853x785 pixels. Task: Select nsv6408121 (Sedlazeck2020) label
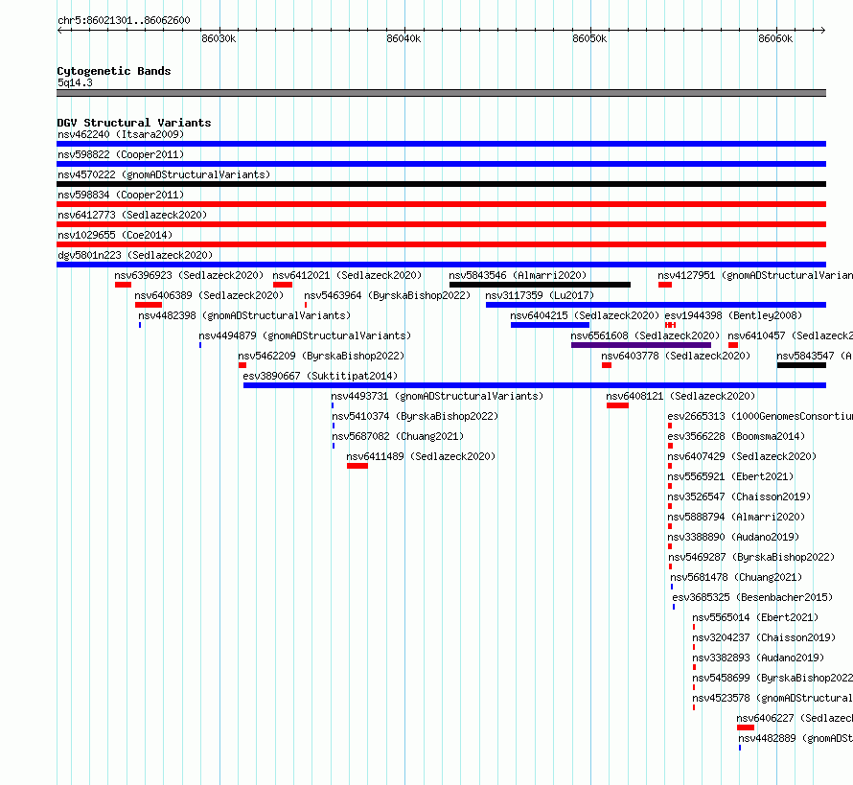point(680,396)
